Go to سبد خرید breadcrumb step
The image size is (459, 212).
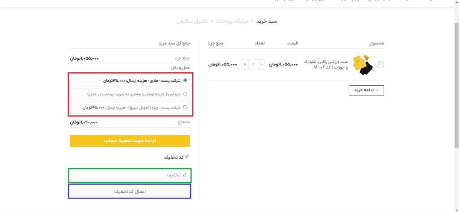(267, 21)
